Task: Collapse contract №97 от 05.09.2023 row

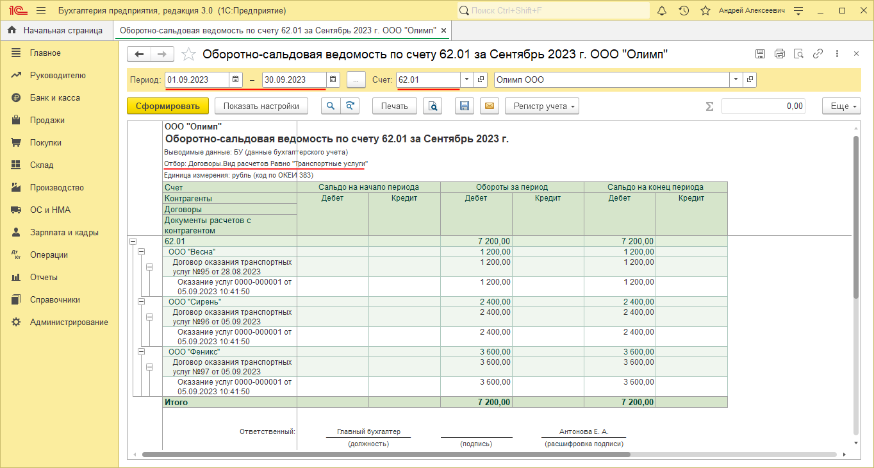Action: [x=150, y=367]
